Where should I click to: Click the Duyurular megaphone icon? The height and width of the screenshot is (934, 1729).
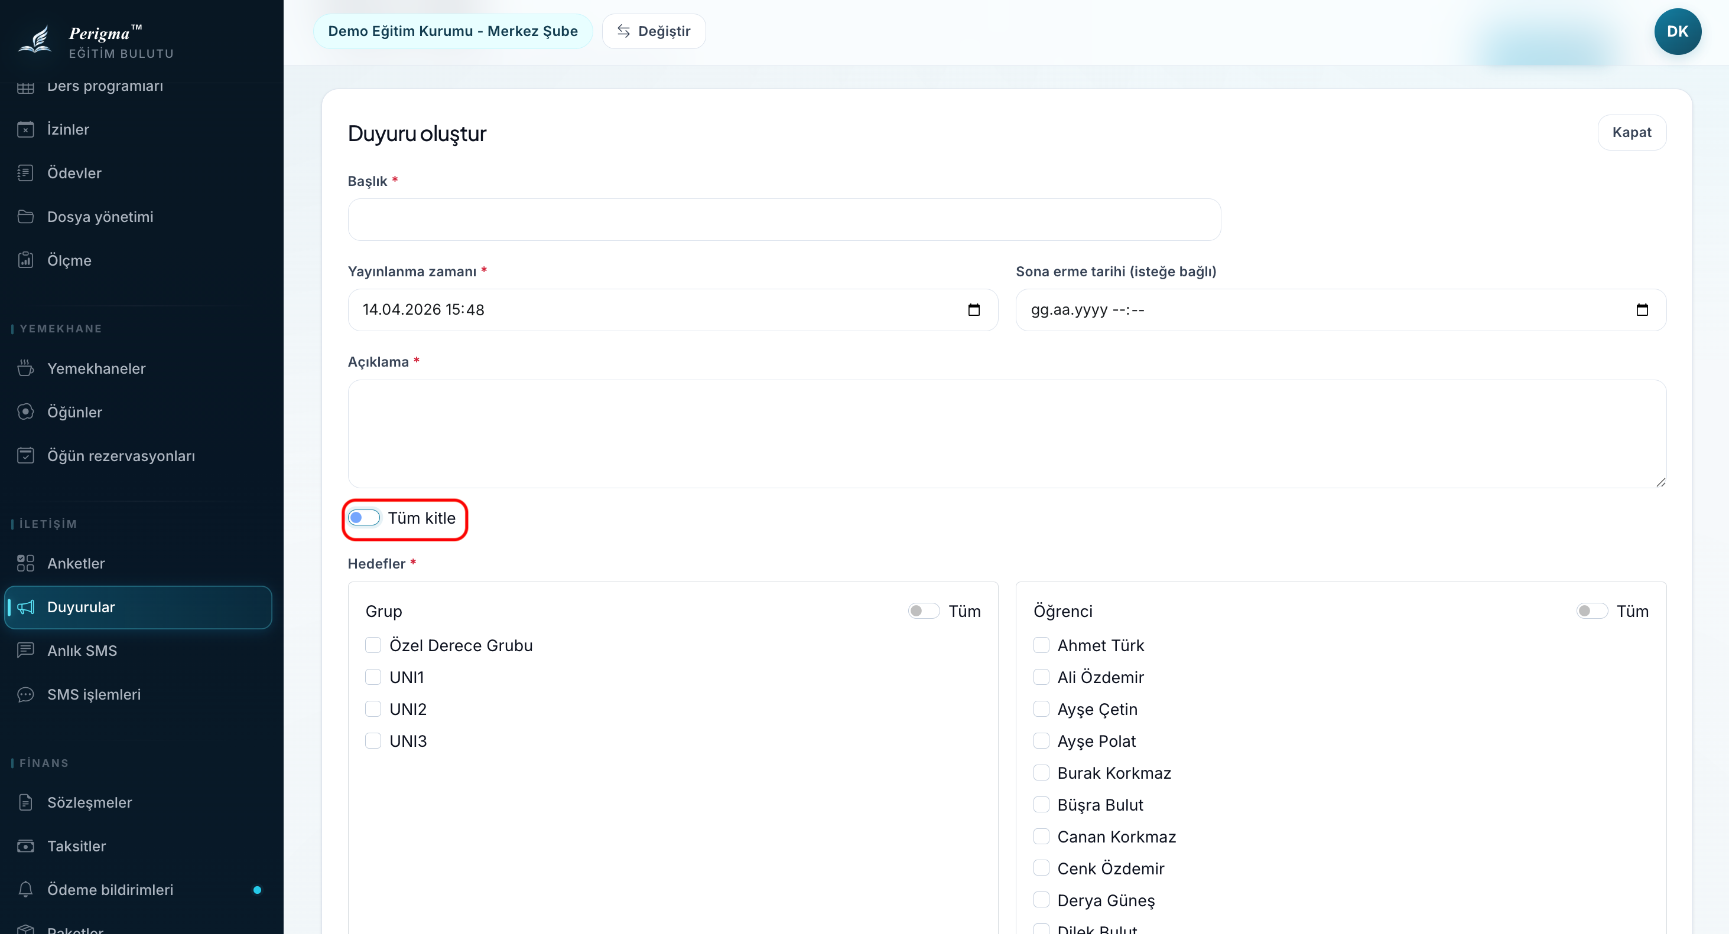pos(25,607)
